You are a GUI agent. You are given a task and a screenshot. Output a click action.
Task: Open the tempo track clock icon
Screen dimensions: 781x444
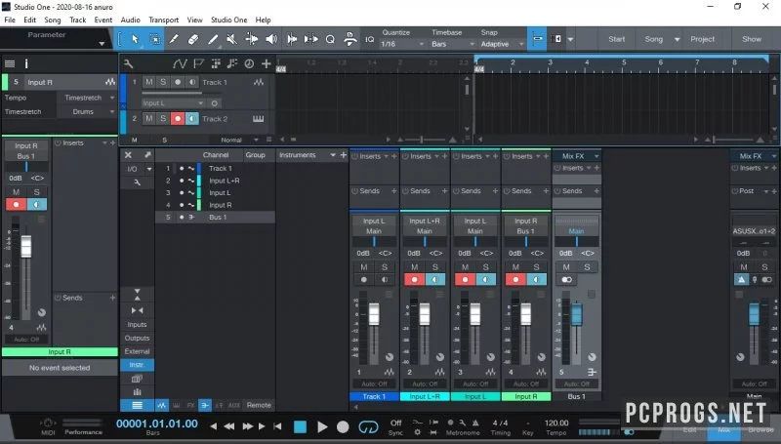(x=249, y=63)
